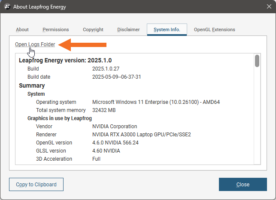The width and height of the screenshot is (276, 200).
Task: Select the System Info. tab
Action: click(167, 29)
